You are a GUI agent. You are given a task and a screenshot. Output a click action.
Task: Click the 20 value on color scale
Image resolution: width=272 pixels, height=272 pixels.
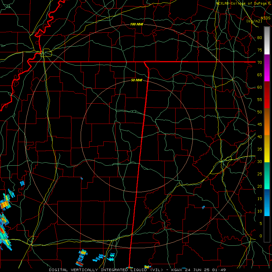point(260,186)
